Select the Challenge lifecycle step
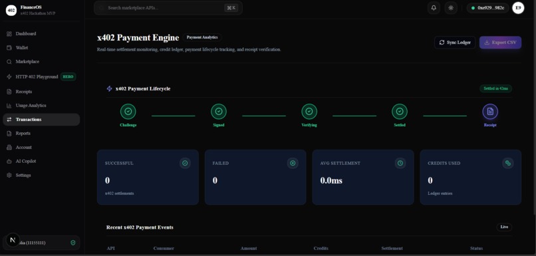Screen dimensions: 536x256 coord(128,116)
